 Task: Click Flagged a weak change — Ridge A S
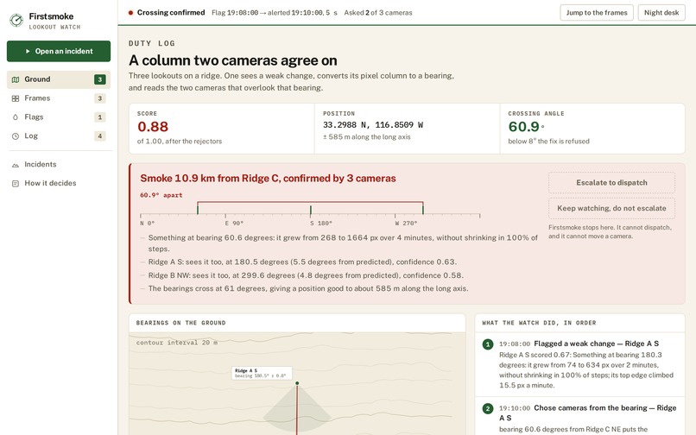596,344
